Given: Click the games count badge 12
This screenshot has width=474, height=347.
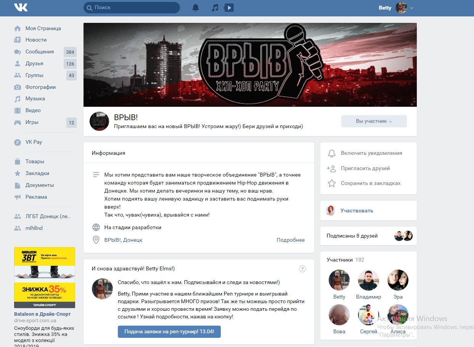Looking at the screenshot, I should 71,122.
